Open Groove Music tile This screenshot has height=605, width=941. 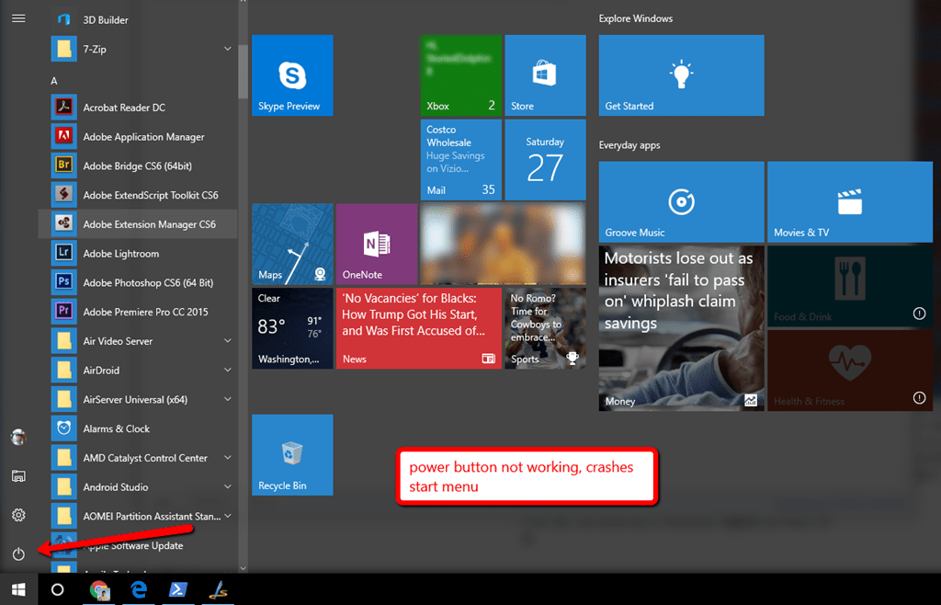[x=681, y=200]
